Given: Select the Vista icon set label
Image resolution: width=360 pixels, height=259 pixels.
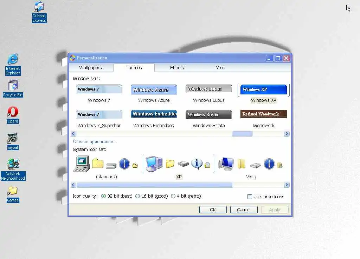Looking at the screenshot, I should coord(251,177).
